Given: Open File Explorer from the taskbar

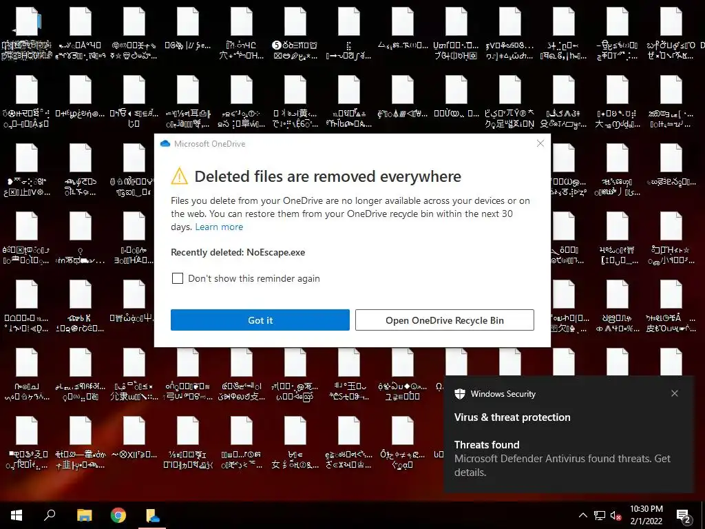Looking at the screenshot, I should 84,515.
